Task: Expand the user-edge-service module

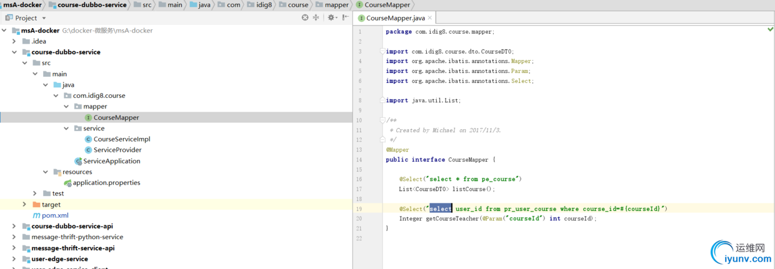Action: click(14, 259)
